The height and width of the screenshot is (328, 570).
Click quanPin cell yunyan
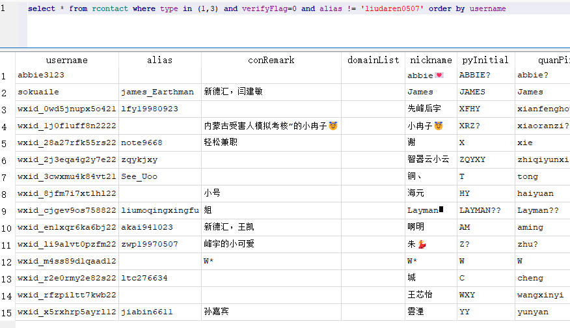coord(543,312)
